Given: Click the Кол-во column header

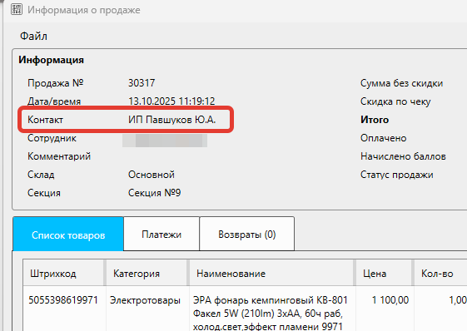Looking at the screenshot, I should [x=440, y=273].
